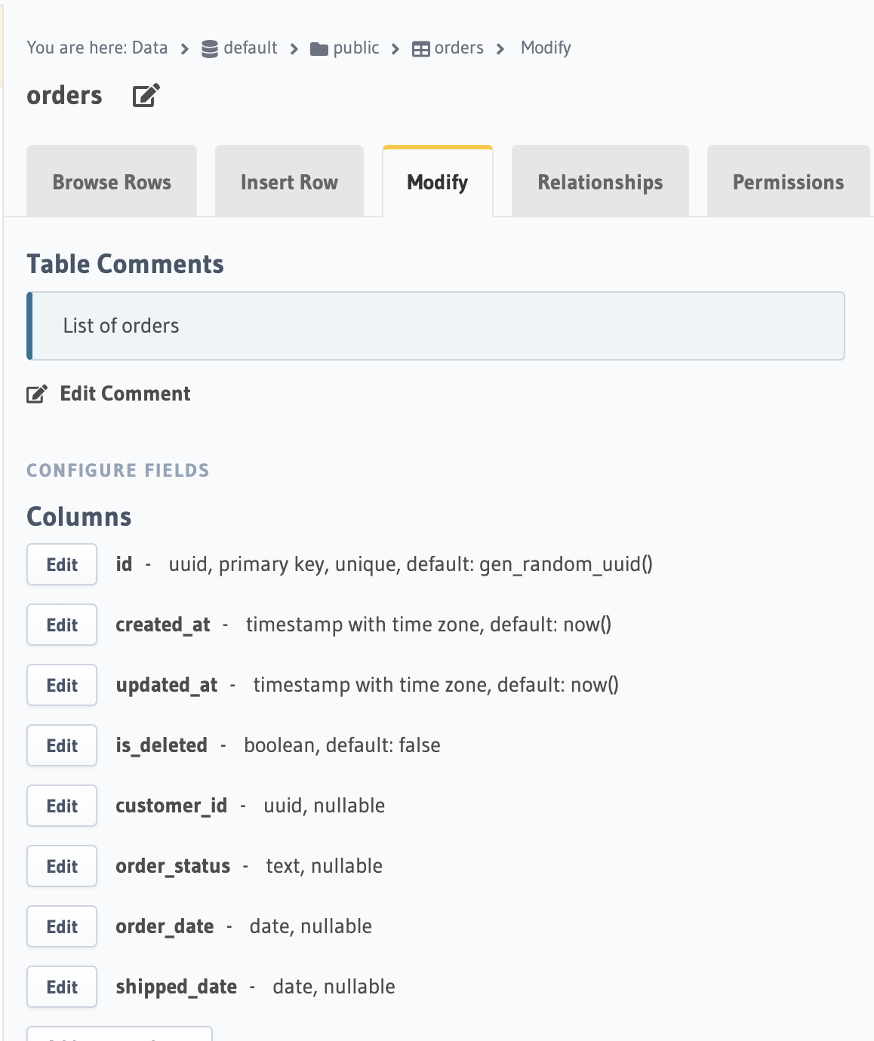Screen dimensions: 874x1041
Task: Click chevron arrow after Data breadcrumb
Action: (x=184, y=49)
